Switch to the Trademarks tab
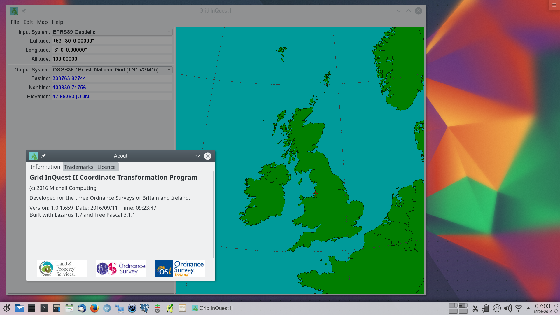 [x=79, y=167]
